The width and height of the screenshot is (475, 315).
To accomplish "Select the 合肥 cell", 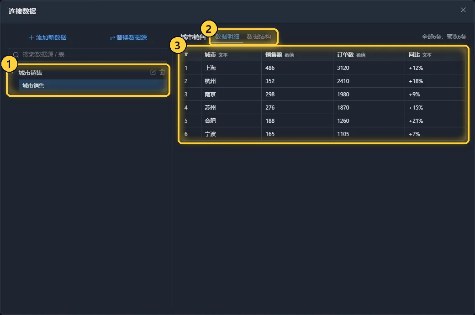I will coord(231,121).
